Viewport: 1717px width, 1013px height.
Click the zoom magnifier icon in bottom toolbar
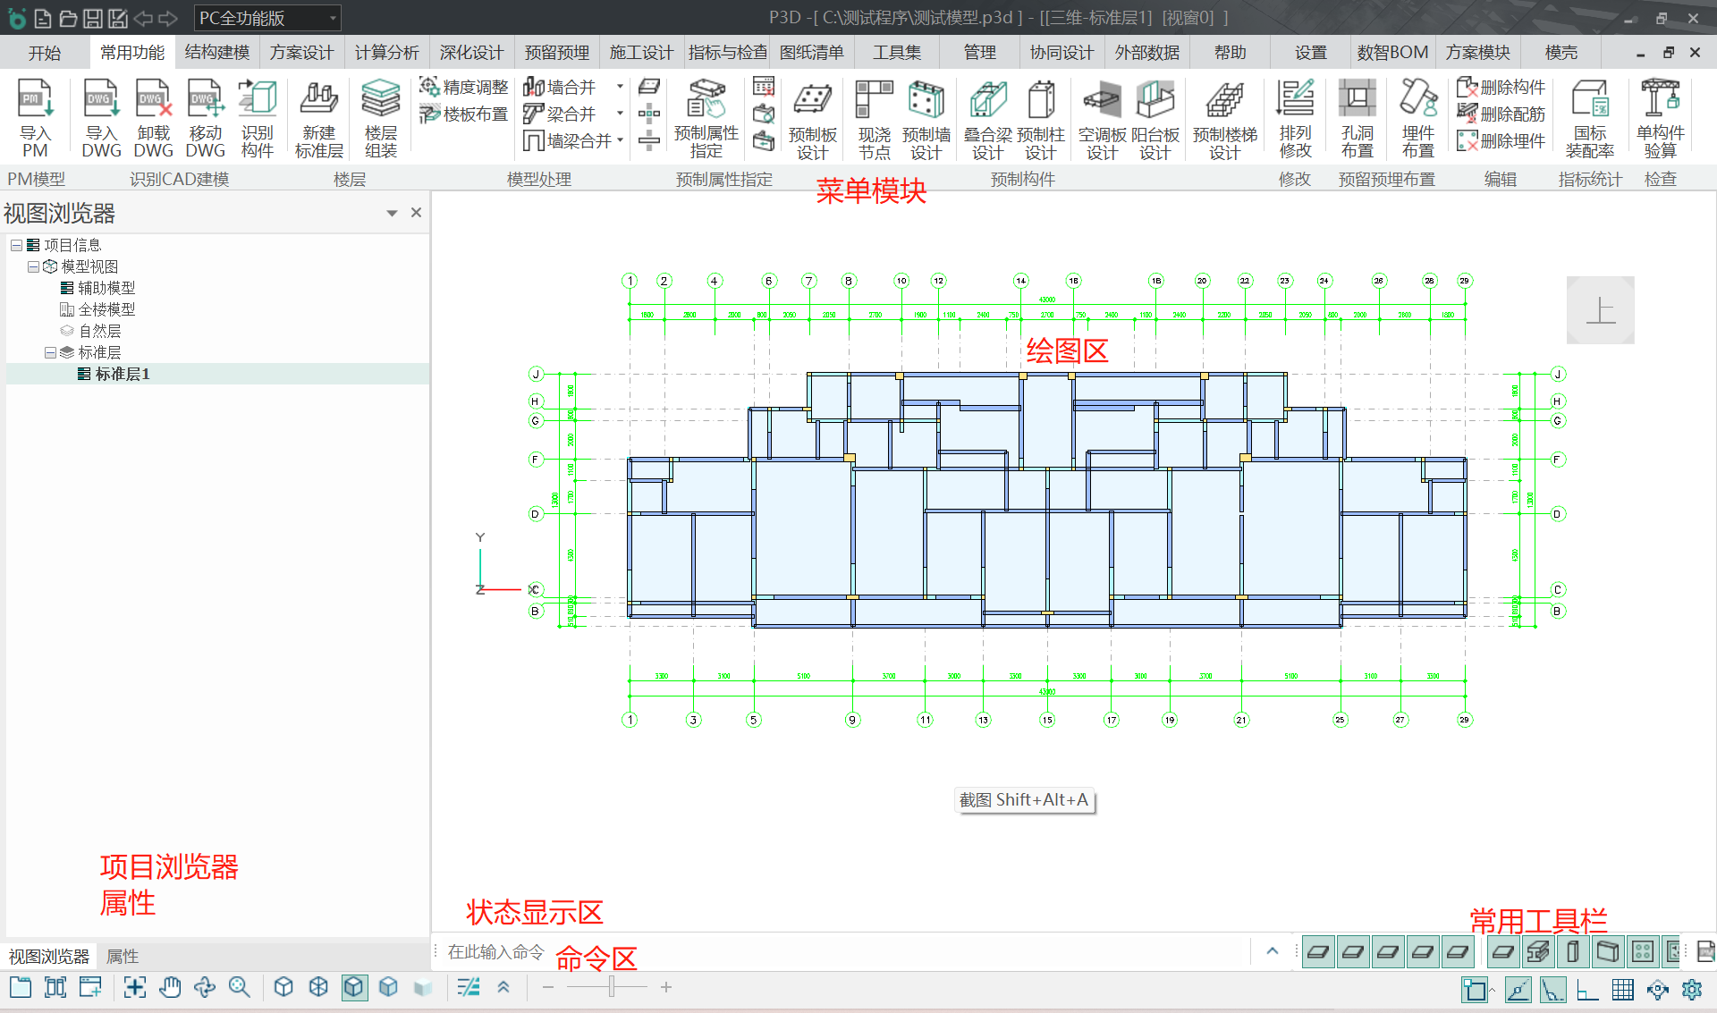click(239, 987)
